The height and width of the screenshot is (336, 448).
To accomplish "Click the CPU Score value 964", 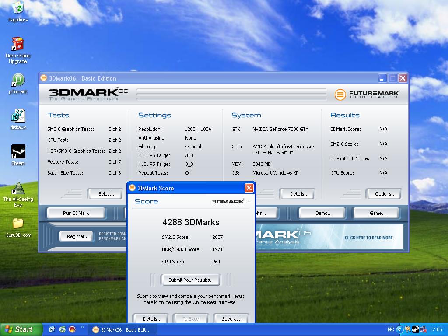I will tap(216, 262).
